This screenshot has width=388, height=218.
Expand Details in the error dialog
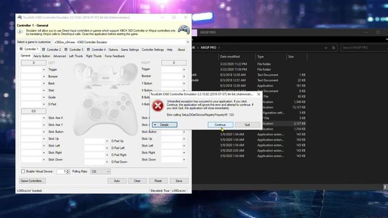tap(164, 125)
